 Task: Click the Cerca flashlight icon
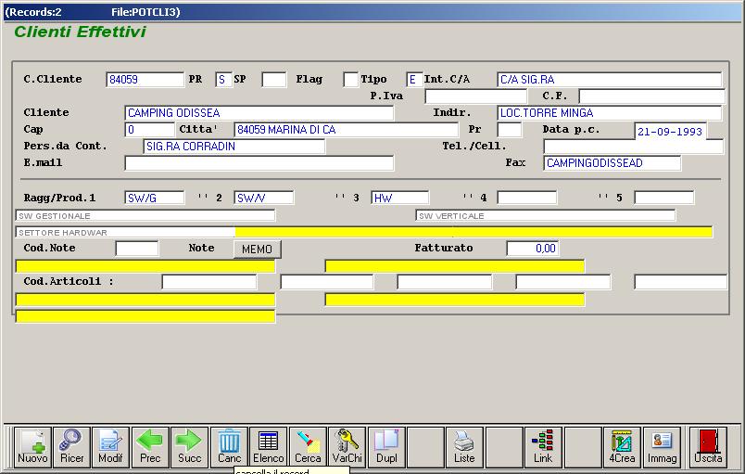(x=308, y=447)
